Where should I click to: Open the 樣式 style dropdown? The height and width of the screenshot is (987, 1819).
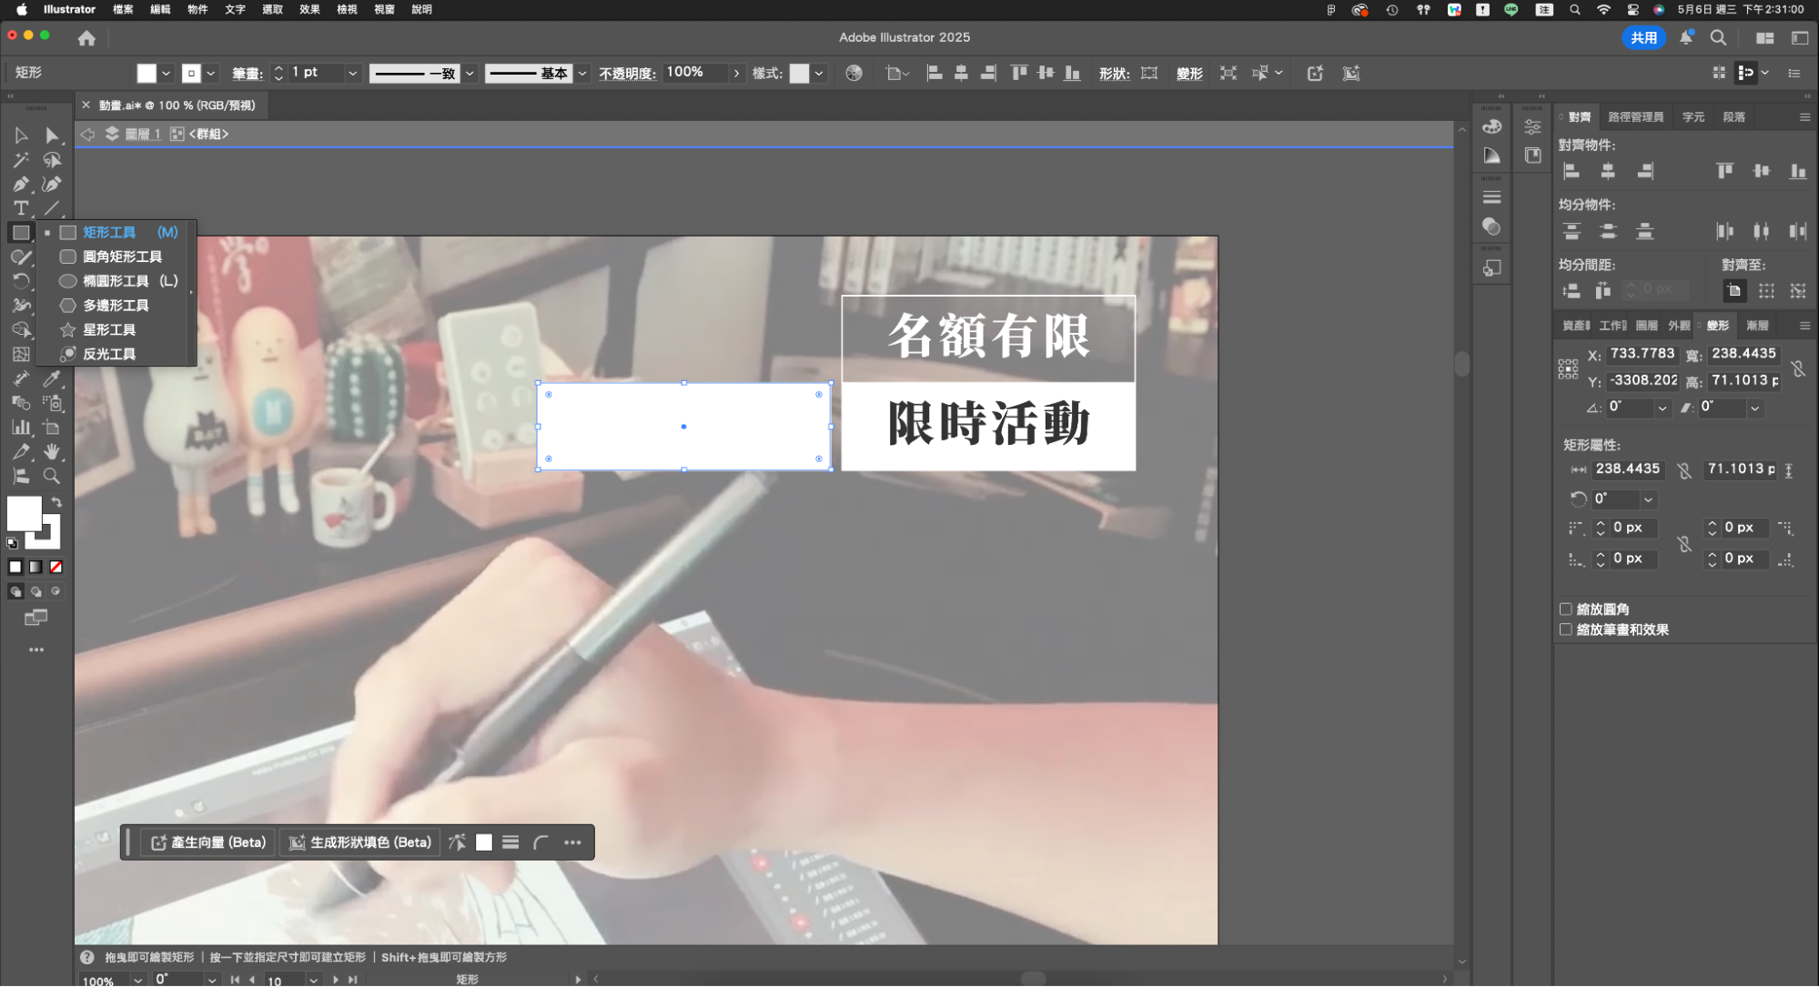[x=819, y=74]
